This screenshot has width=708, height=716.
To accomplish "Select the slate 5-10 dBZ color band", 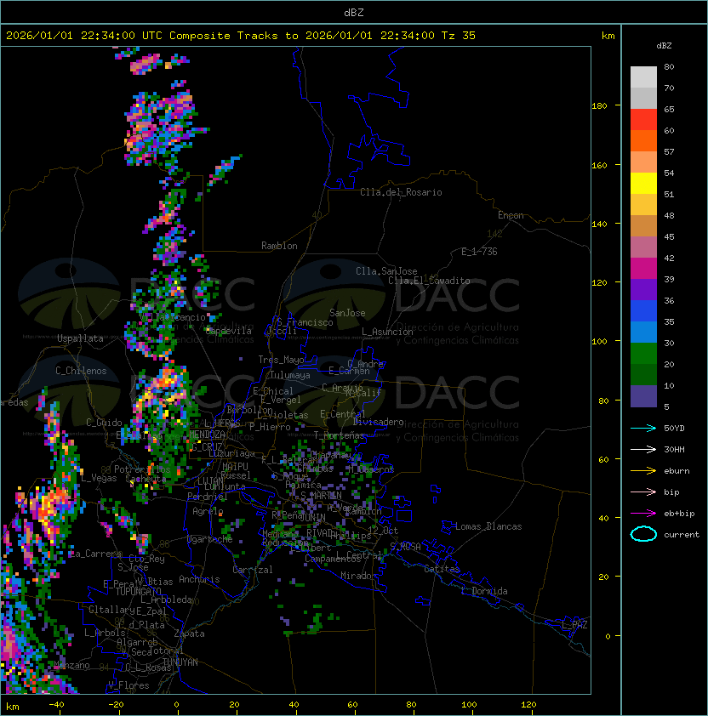I will [x=643, y=396].
